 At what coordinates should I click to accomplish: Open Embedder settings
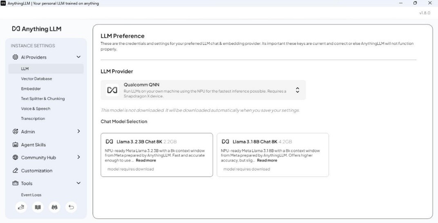coord(31,88)
